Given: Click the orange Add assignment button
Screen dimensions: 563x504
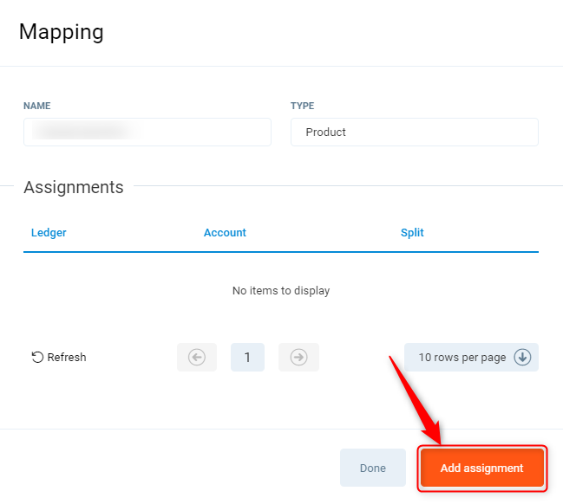Looking at the screenshot, I should (481, 468).
